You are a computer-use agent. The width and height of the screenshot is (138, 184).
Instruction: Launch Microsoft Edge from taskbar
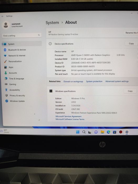108,132
